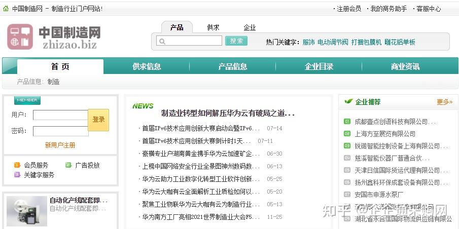The image size is (459, 229).
Task: Click hot keyword 电动调节阀
Action: (333, 42)
